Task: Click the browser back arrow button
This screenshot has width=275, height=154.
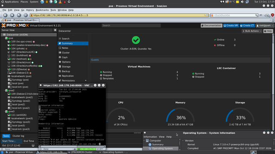Action: coord(5,15)
